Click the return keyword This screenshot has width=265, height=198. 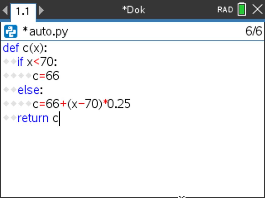[33, 118]
